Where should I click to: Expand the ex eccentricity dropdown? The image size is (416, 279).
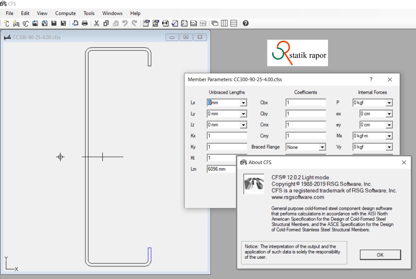click(x=389, y=114)
